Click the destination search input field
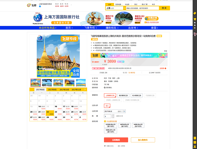Image resolution: width=197 pixels, height=149 pixels. 143,8
